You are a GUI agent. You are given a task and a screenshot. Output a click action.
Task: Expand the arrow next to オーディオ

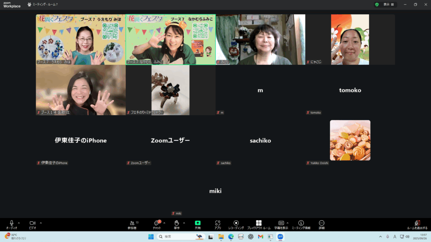[19, 223]
